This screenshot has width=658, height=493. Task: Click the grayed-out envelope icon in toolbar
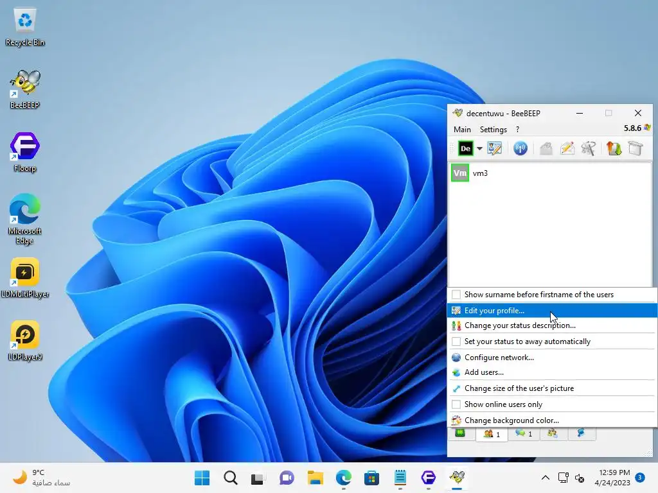tap(546, 148)
